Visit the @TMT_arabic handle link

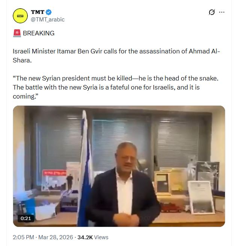[x=48, y=20]
